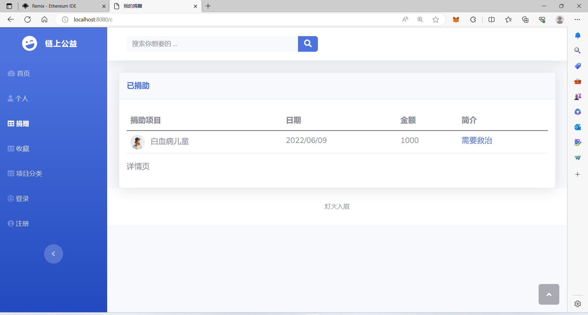Click the 注册 sidebar link
The height and width of the screenshot is (315, 588).
click(18, 224)
